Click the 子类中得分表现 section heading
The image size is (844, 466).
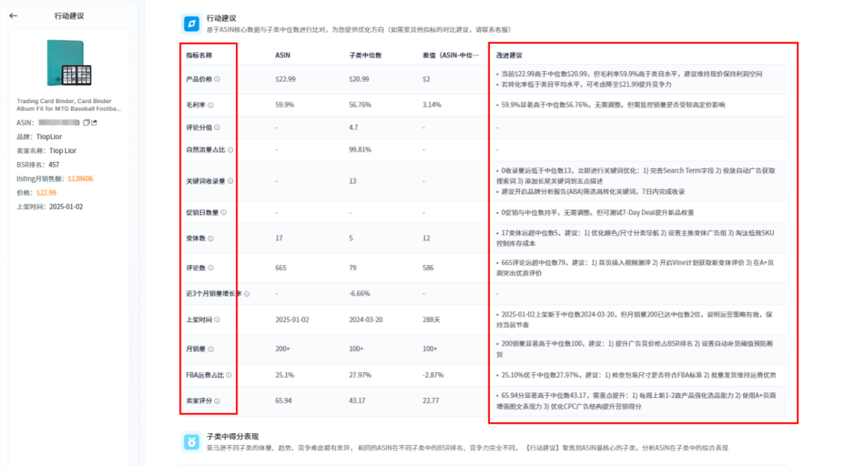point(233,436)
